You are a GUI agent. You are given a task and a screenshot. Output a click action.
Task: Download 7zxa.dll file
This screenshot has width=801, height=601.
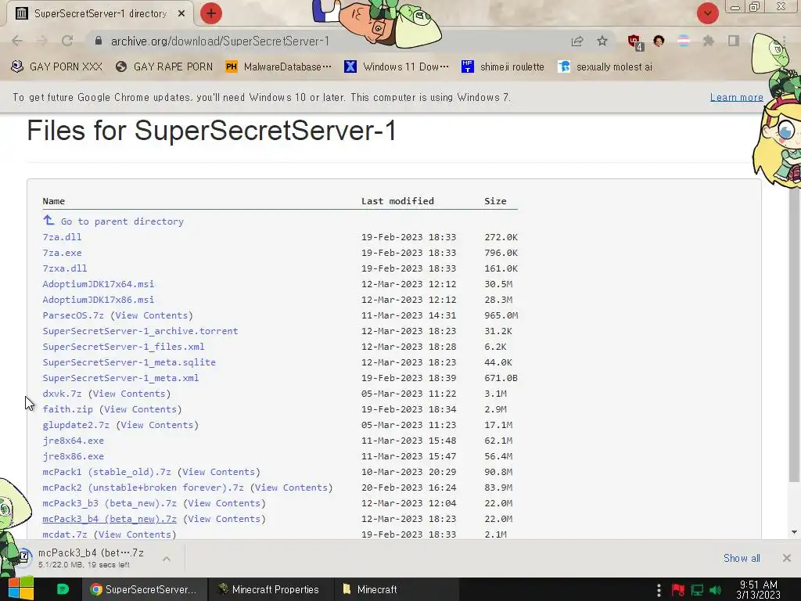65,268
